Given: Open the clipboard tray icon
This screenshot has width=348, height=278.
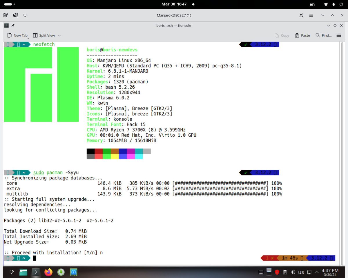Looking at the screenshot, I should point(285,272).
